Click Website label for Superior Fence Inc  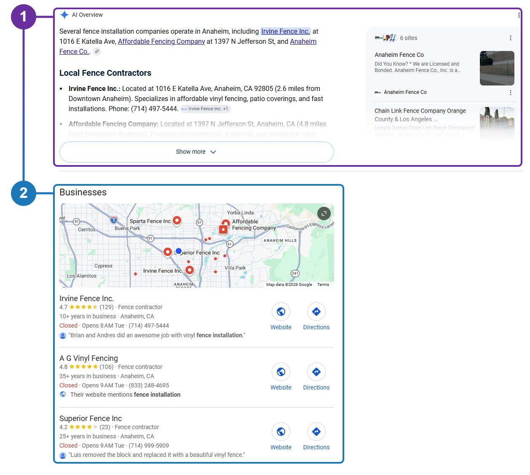click(281, 447)
